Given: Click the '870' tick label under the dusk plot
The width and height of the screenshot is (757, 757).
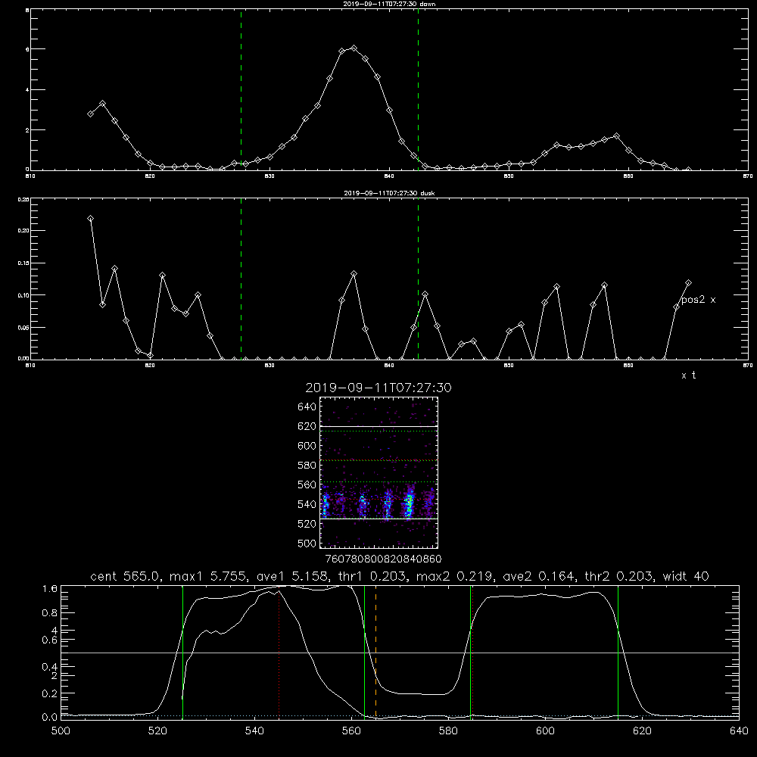Looking at the screenshot, I should coord(748,366).
